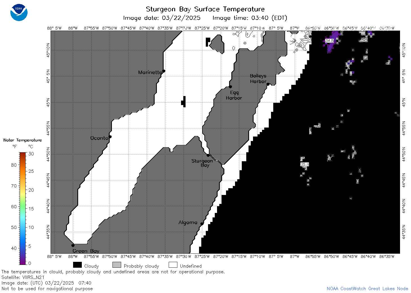Click the 86°35'W bottom axis label
The width and height of the screenshot is (411, 293).
click(387, 256)
